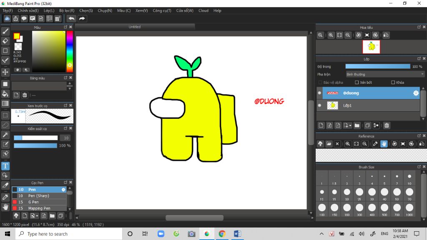Image resolution: width=427 pixels, height=240 pixels.
Task: Select the Eyedropper tool
Action: pos(5,197)
